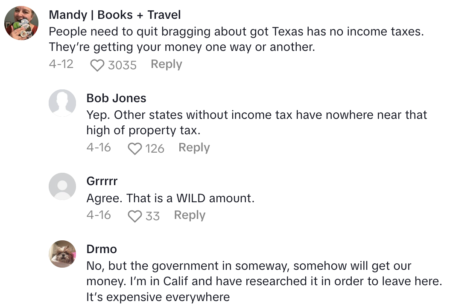The image size is (450, 307).
Task: Tap Reply under Grrrrr's comment
Action: 189,215
